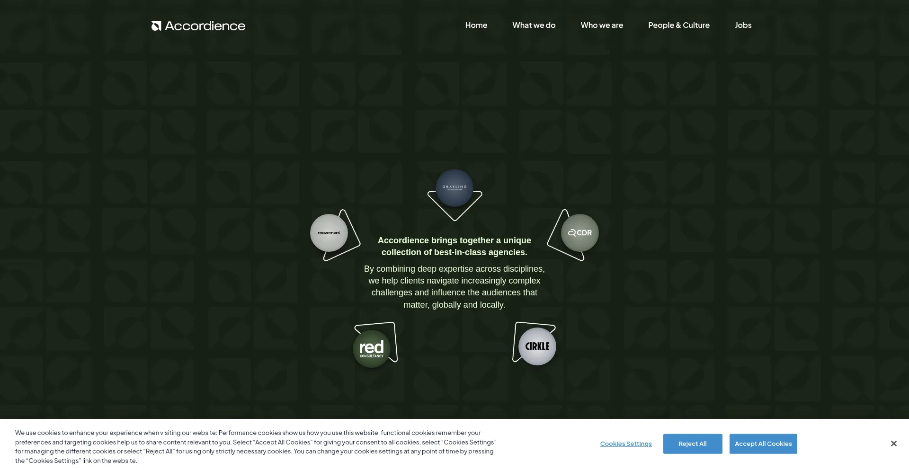Open the What we do page
909x470 pixels.
[x=534, y=25]
